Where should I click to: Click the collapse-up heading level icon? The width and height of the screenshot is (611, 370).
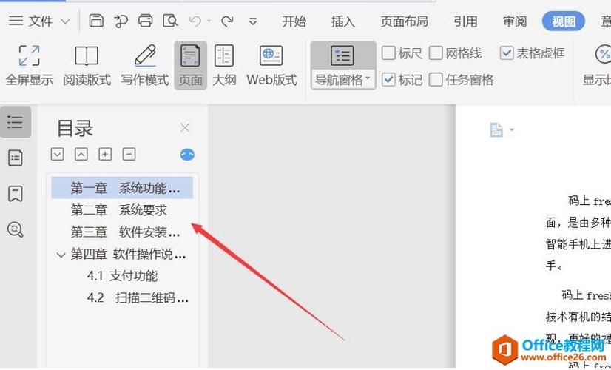pos(81,155)
